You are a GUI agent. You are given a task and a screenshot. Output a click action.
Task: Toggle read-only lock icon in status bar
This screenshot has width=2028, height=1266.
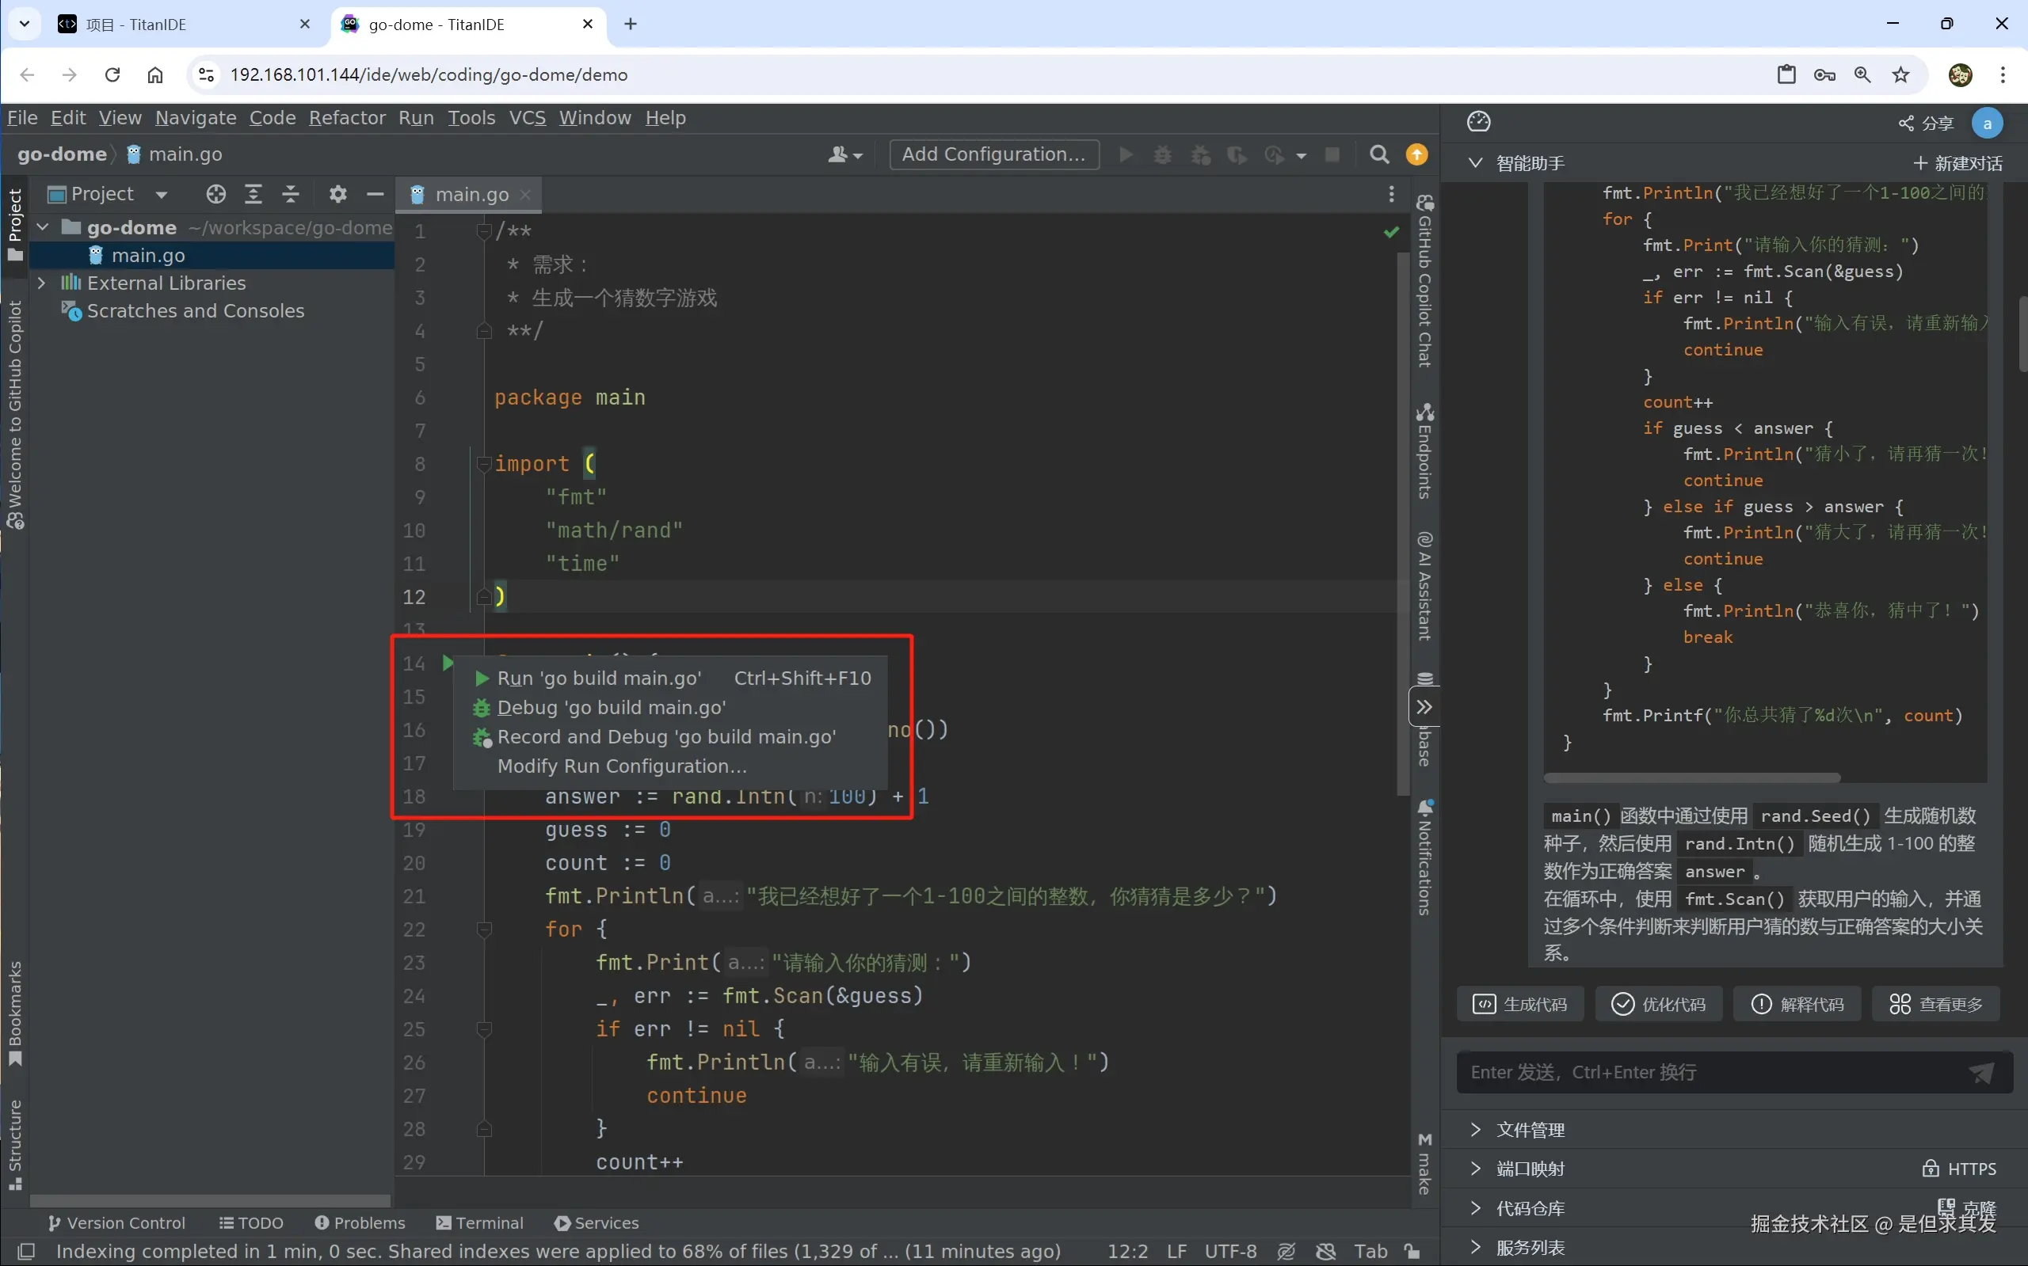pos(1412,1252)
